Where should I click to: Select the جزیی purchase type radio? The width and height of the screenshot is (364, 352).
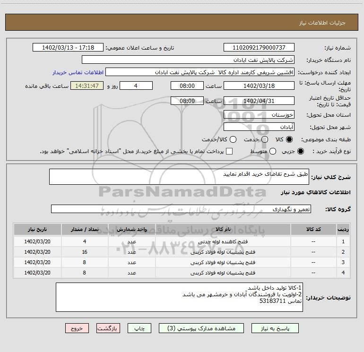(300, 151)
